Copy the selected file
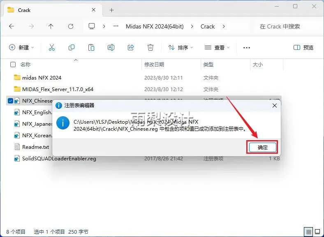 pos(72,48)
